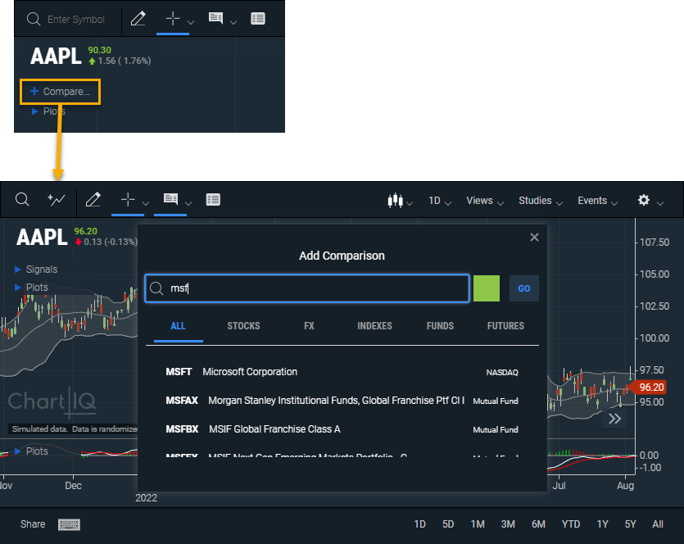684x544 pixels.
Task: Select the INDEXES filter tab
Action: point(374,326)
